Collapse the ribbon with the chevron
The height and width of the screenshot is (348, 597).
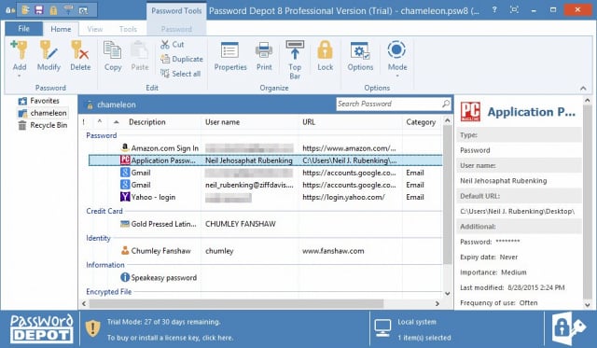583,89
